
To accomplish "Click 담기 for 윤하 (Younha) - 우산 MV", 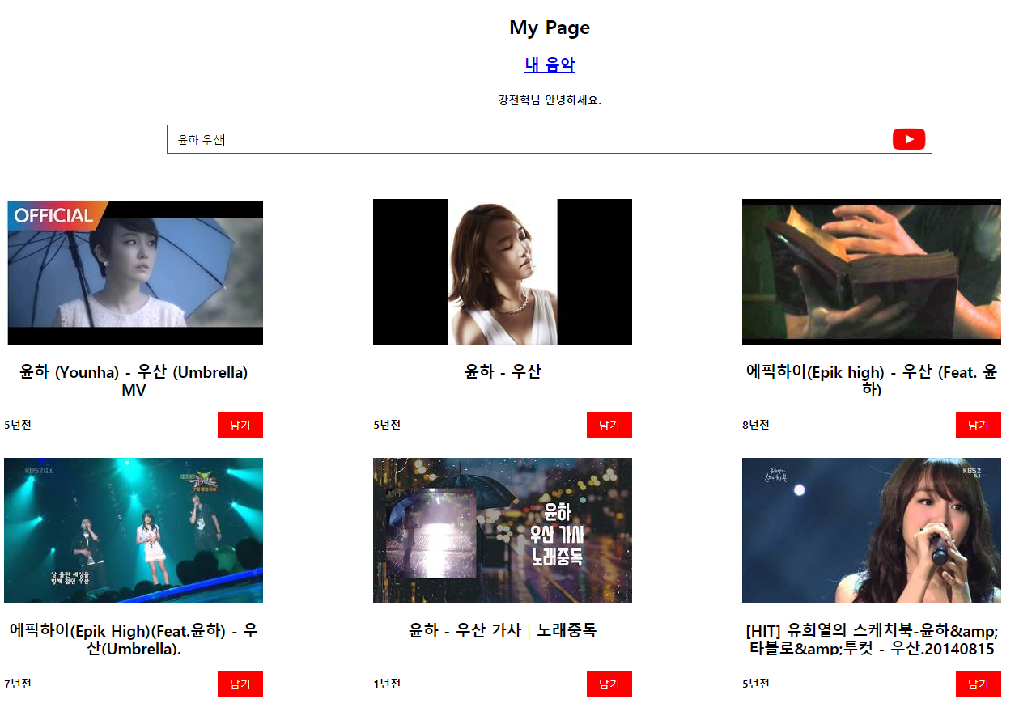I will [240, 425].
